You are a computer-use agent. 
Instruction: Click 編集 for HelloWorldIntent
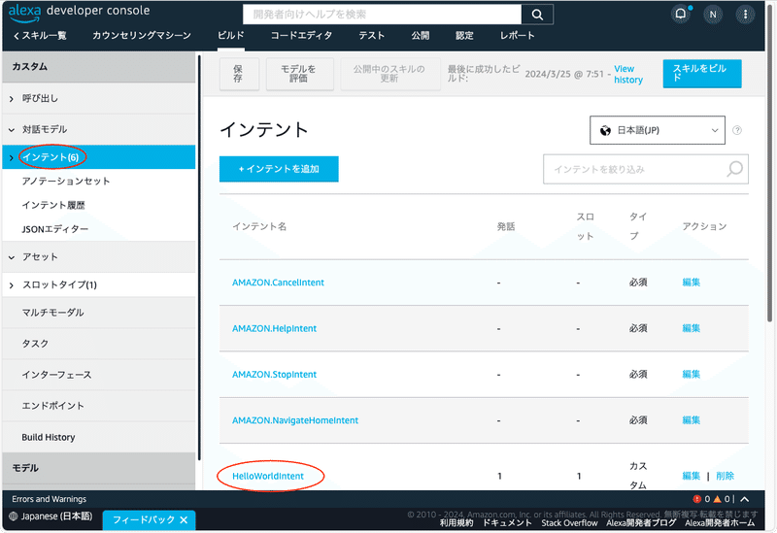coord(691,476)
